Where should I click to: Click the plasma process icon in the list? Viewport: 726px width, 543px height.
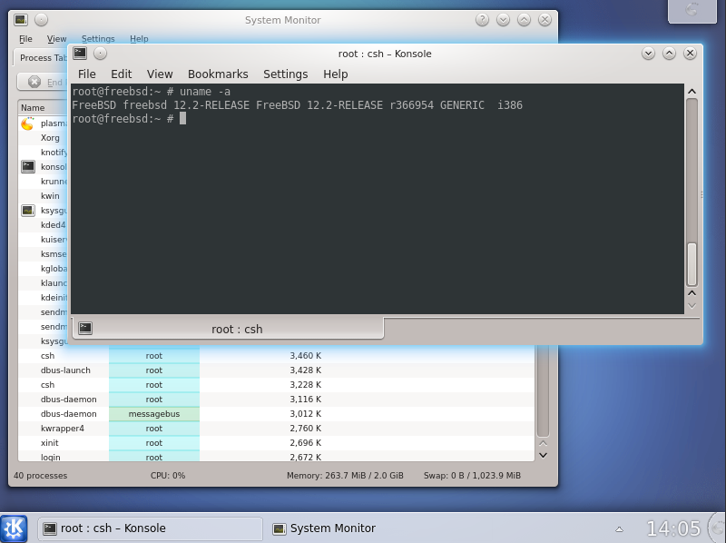[28, 123]
